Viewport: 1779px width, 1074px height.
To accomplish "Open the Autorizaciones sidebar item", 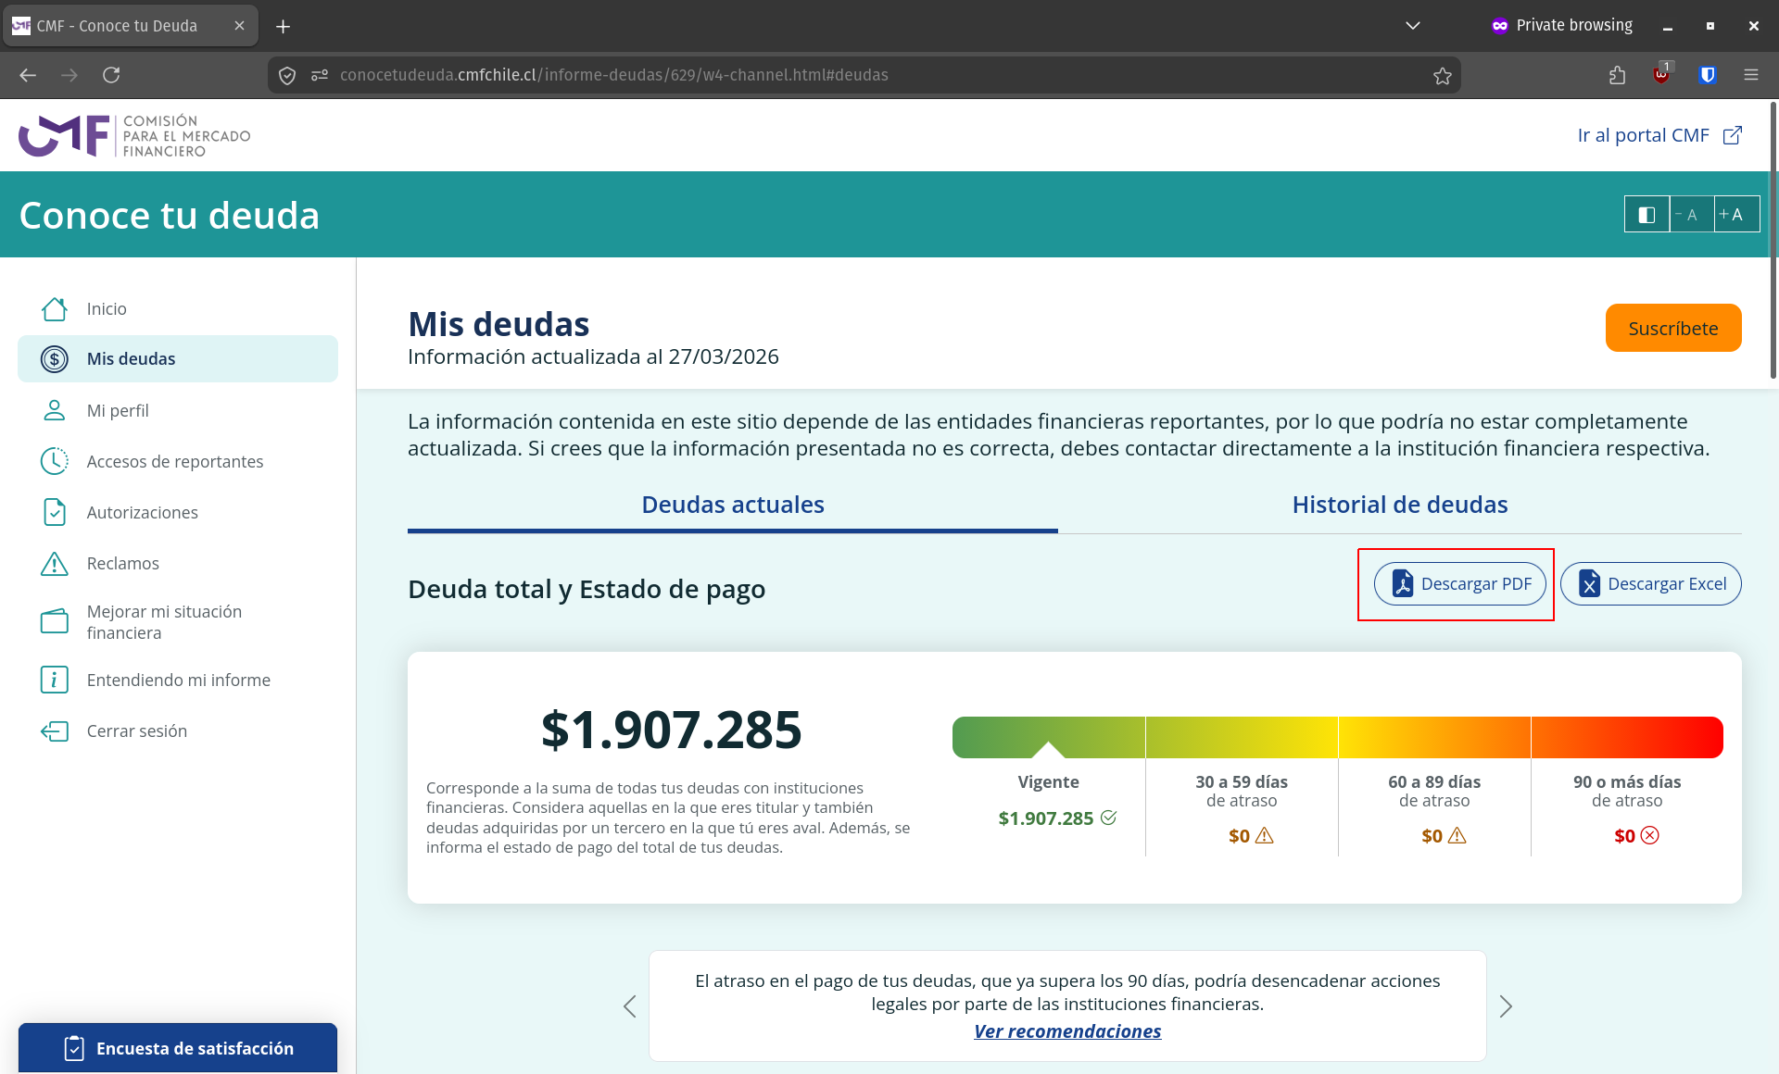I will click(x=142, y=512).
